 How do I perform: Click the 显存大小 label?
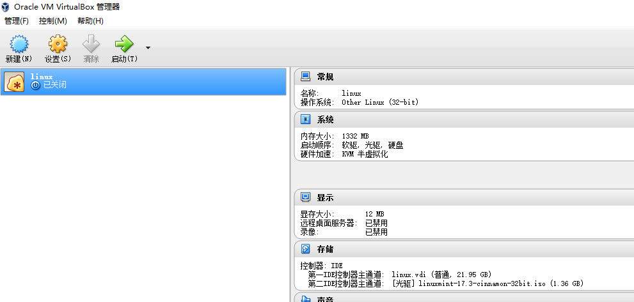pyautogui.click(x=317, y=214)
